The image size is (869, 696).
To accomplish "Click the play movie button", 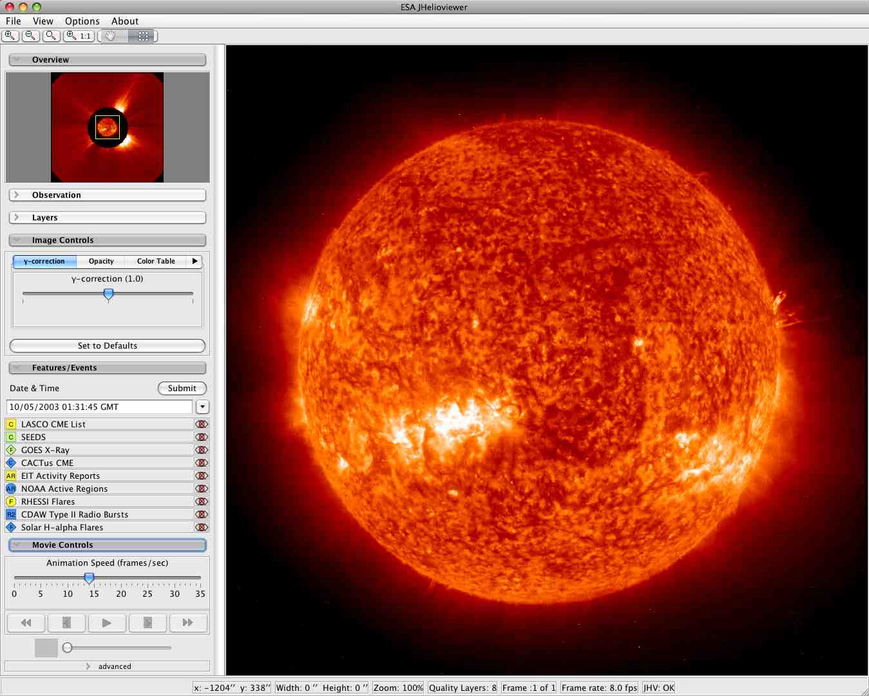I will point(107,623).
